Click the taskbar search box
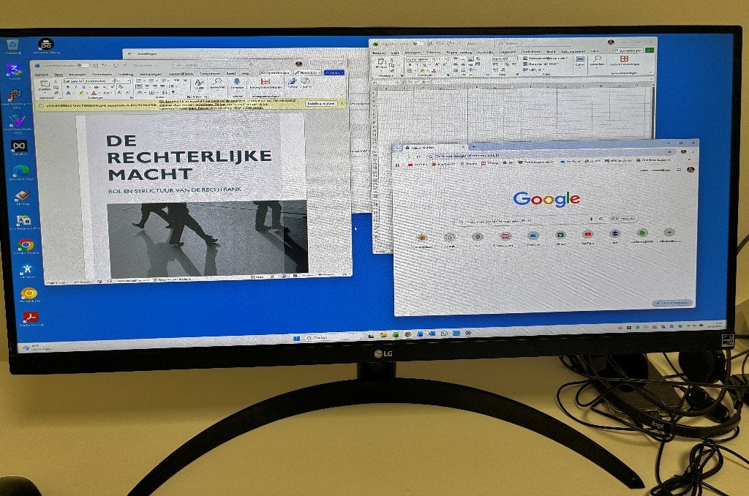749x496 pixels. tap(332, 337)
